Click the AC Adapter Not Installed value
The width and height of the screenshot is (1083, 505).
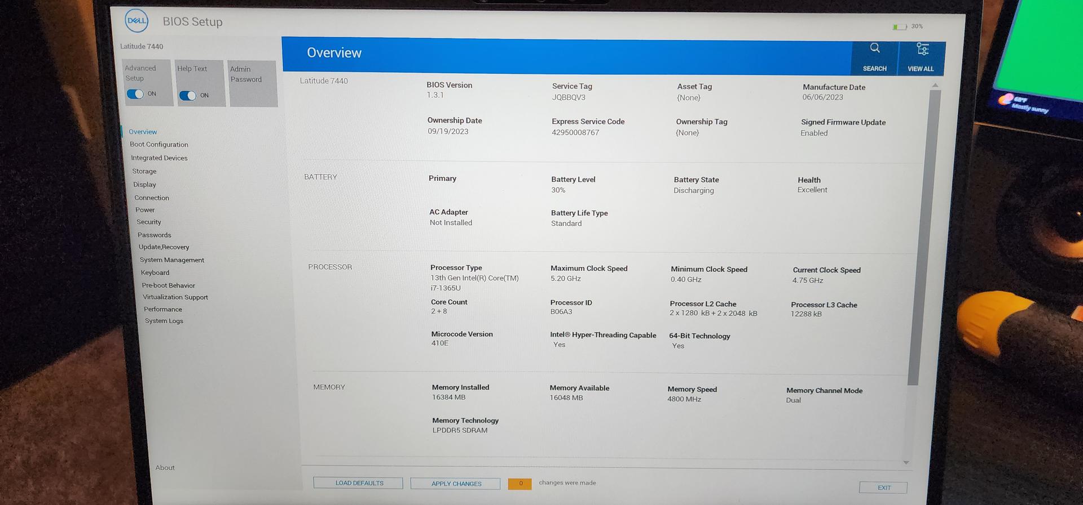click(451, 222)
